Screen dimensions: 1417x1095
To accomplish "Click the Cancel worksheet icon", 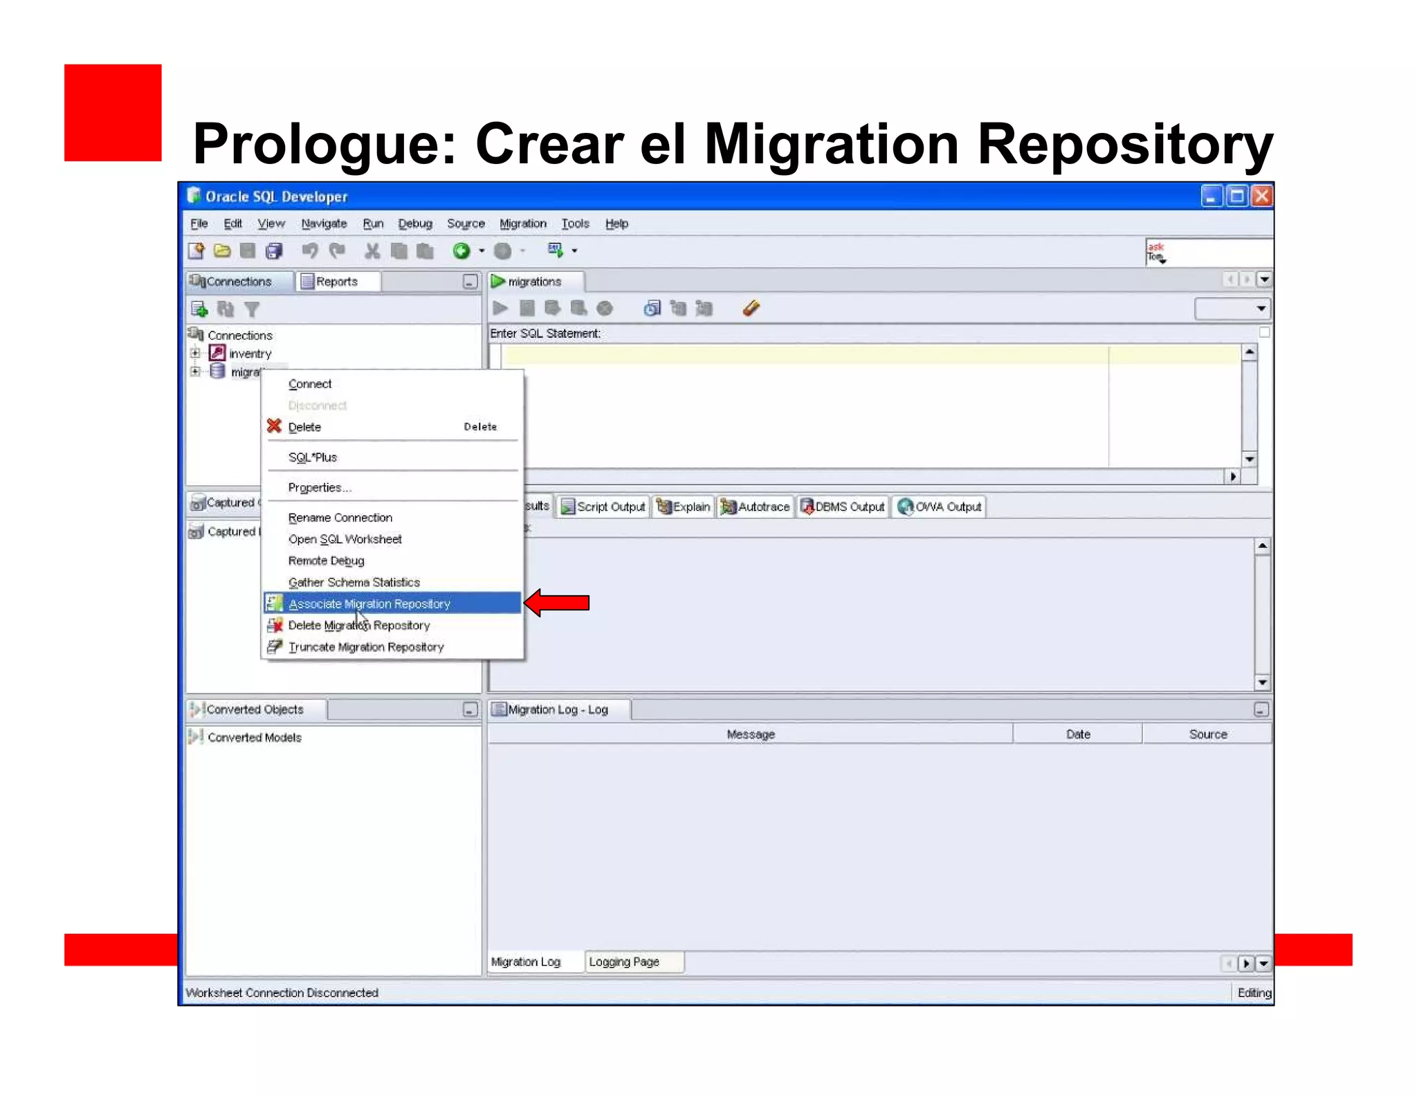I will (605, 308).
